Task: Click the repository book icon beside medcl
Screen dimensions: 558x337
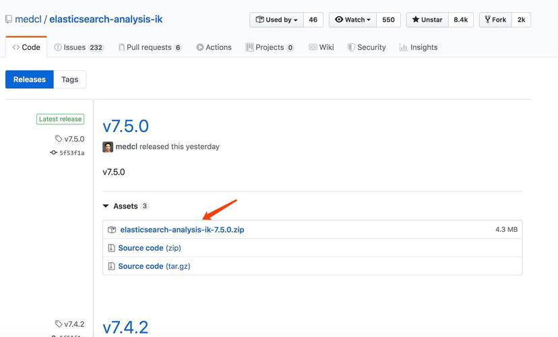Action: pyautogui.click(x=9, y=20)
